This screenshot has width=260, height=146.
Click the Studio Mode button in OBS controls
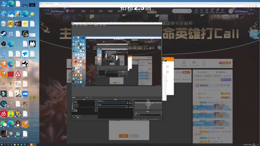coord(148,105)
